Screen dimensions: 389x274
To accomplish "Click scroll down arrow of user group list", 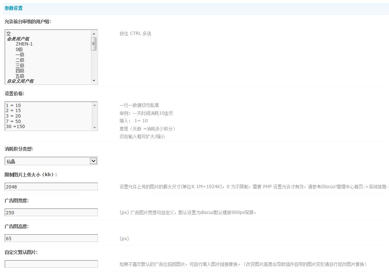I will 94,81.
